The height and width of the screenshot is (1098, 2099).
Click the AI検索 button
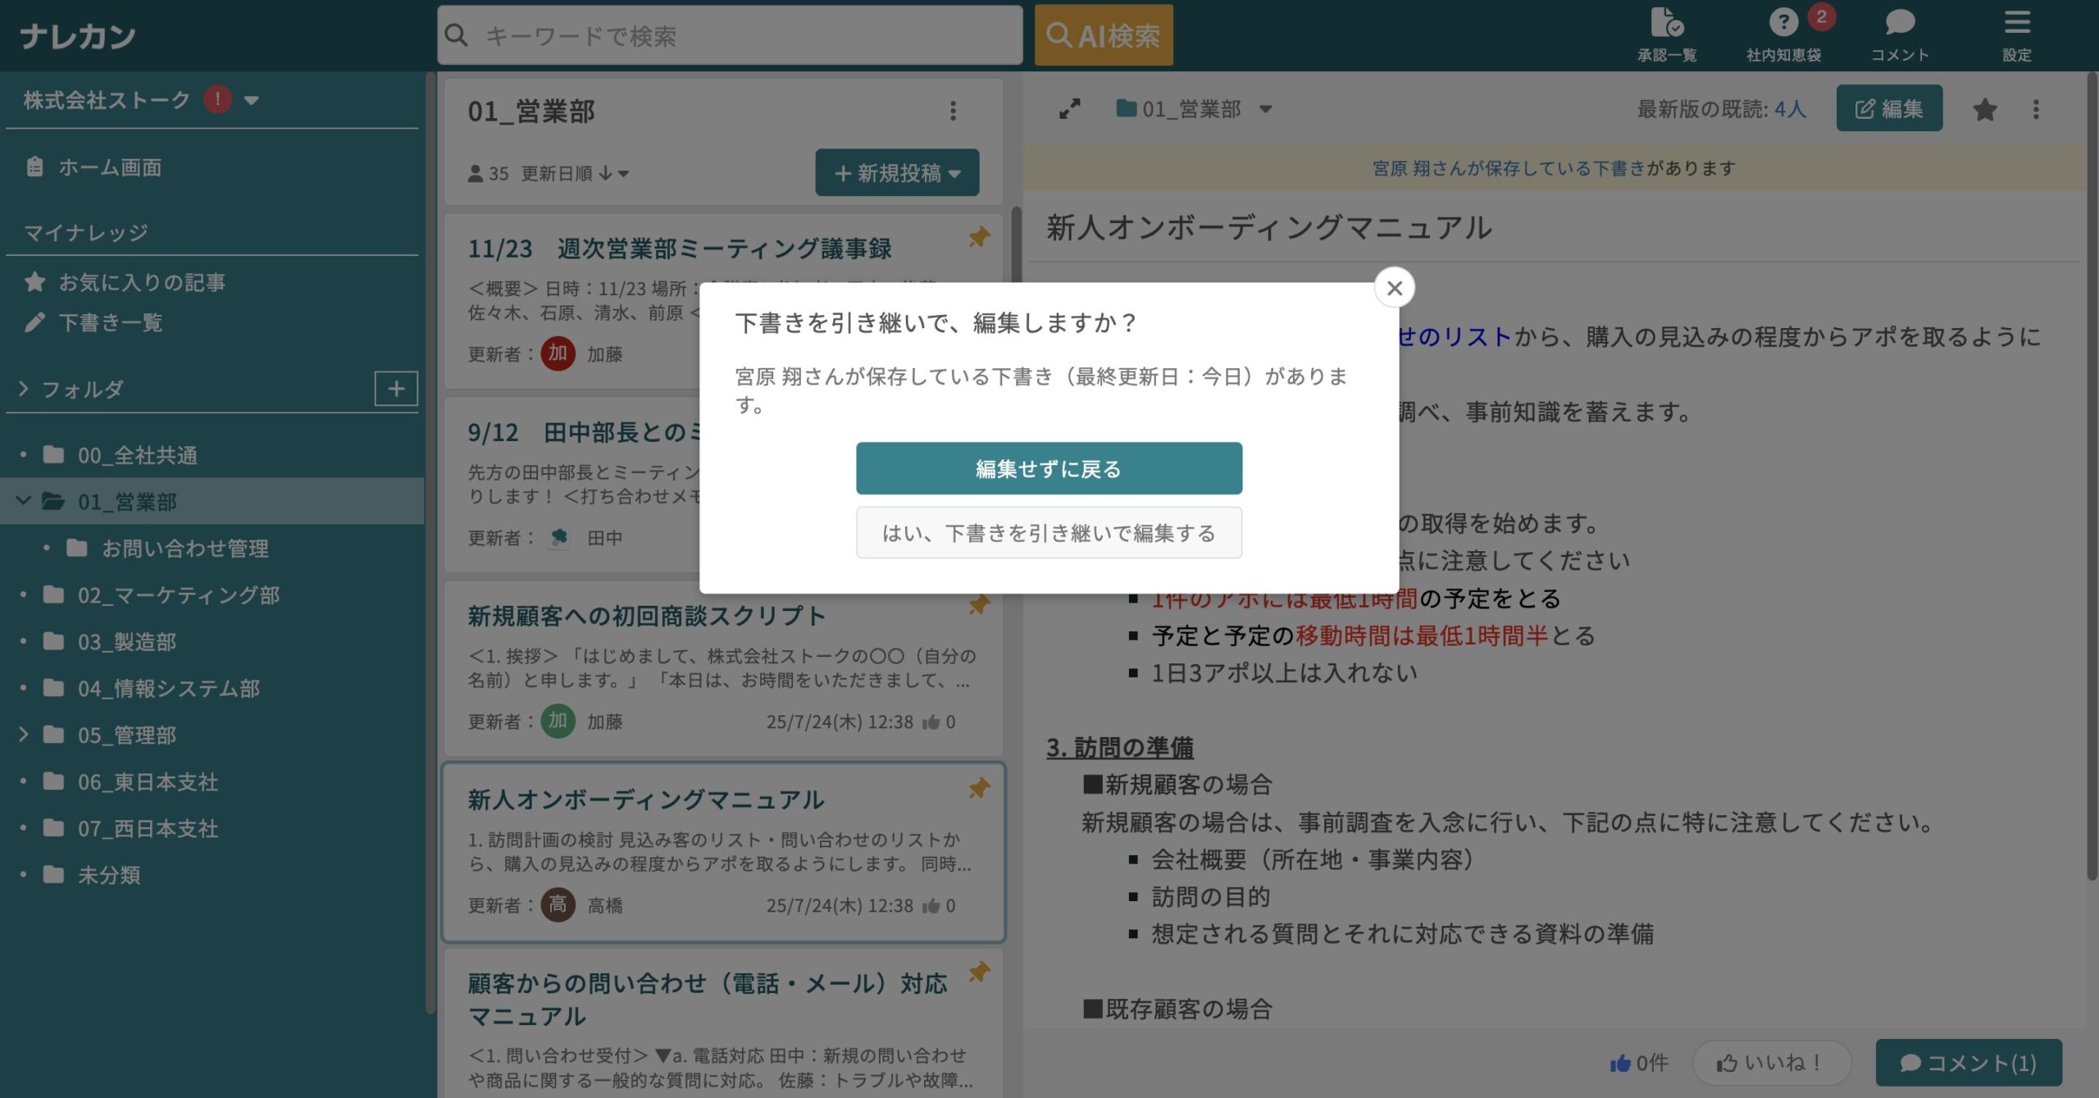1104,35
